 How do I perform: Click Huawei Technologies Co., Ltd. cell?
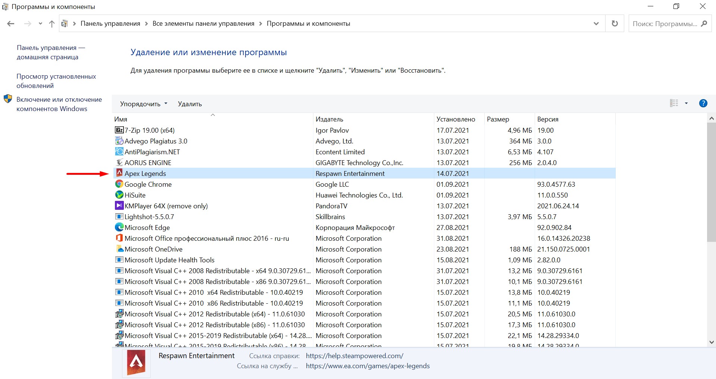359,195
